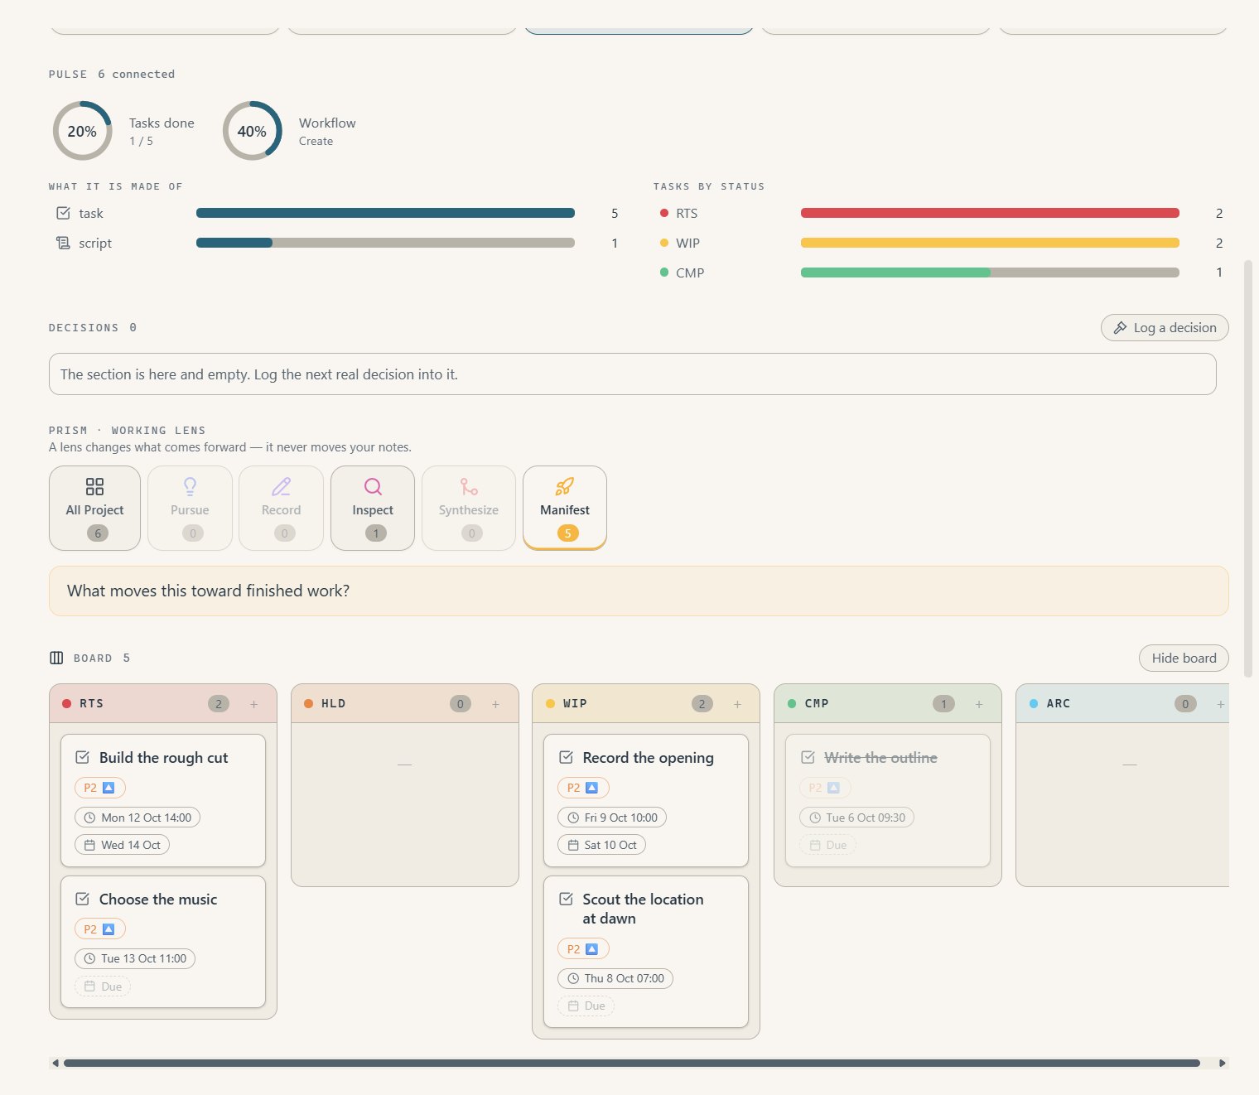Switch to the Inspect lens
Image resolution: width=1259 pixels, height=1095 pixels.
[x=373, y=508]
